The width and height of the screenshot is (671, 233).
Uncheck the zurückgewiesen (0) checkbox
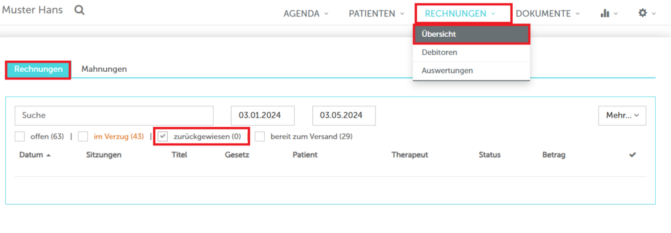[x=162, y=137]
